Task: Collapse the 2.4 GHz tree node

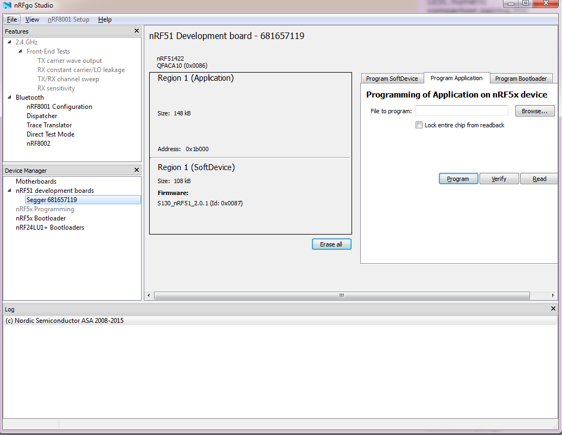Action: 10,42
